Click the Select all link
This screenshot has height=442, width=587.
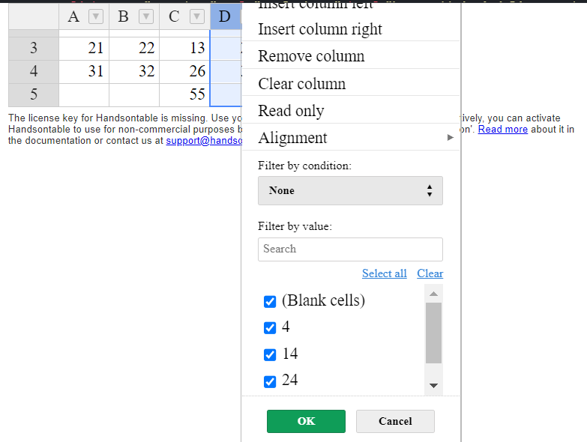pyautogui.click(x=384, y=273)
